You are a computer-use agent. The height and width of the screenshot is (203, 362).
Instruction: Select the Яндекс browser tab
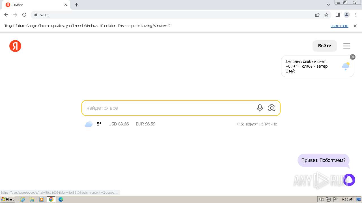[x=37, y=5]
